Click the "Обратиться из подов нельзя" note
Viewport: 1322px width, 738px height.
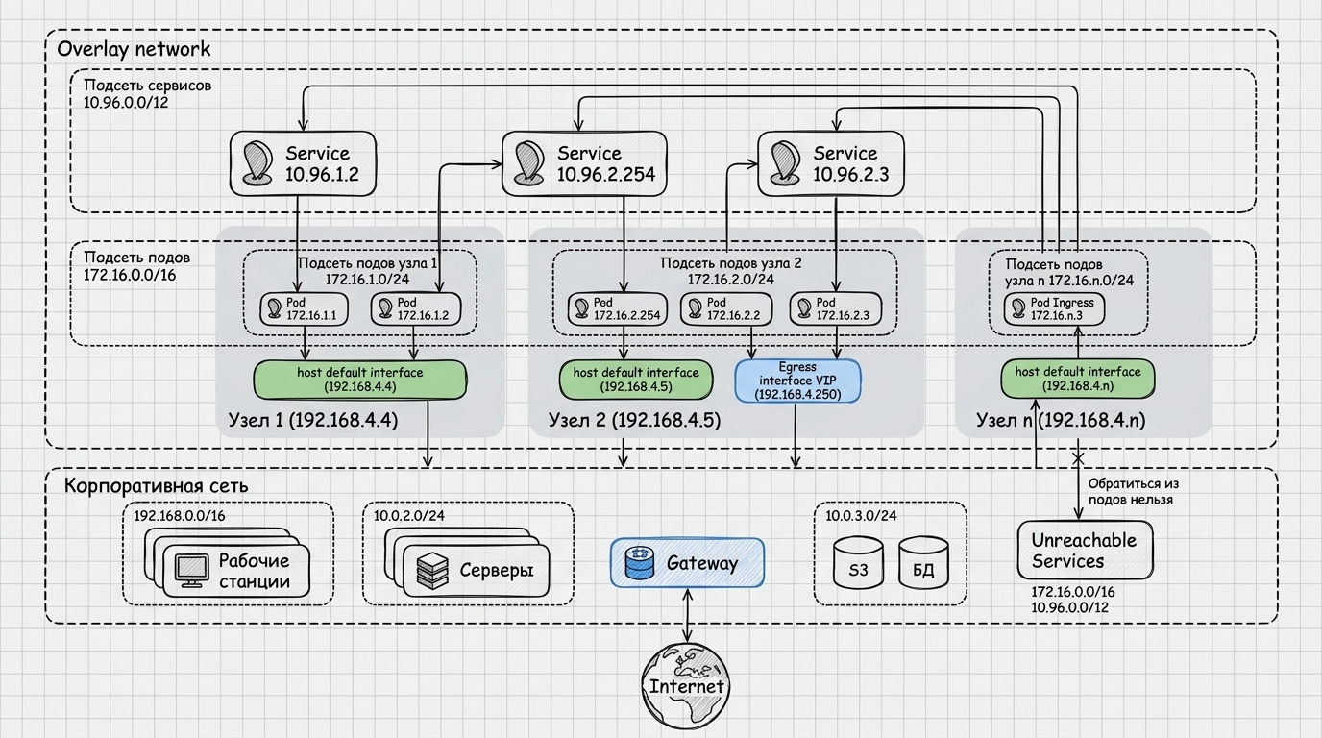pos(1133,491)
